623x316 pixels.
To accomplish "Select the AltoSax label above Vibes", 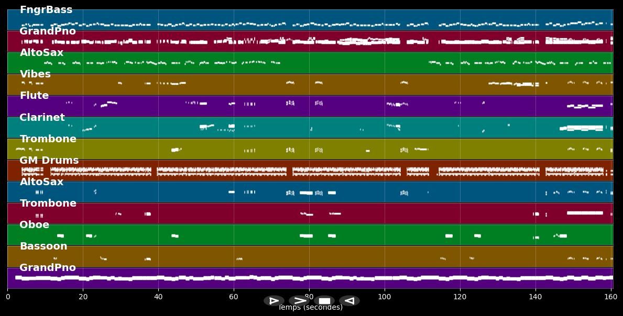I will pos(41,53).
